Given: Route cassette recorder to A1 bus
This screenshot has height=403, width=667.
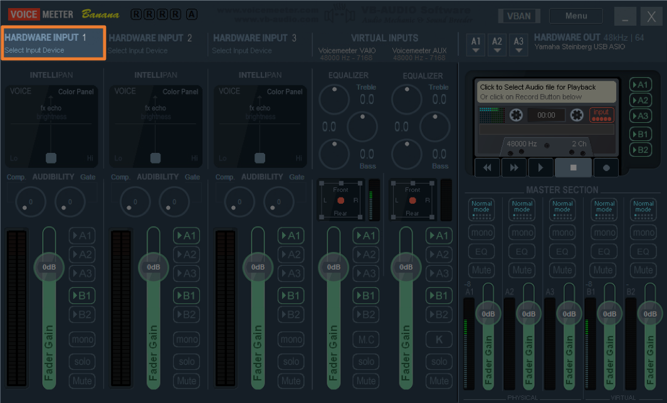Looking at the screenshot, I should click(640, 85).
